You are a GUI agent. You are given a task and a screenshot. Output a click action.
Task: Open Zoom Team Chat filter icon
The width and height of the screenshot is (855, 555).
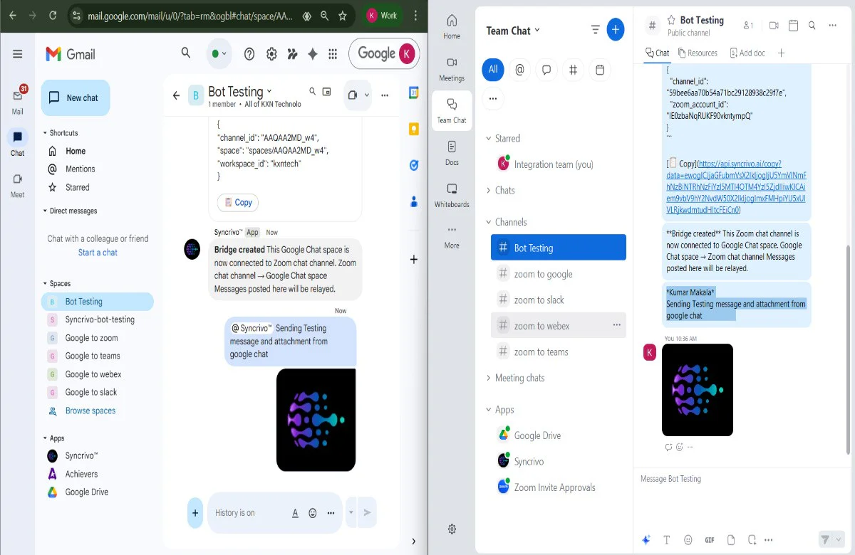coord(595,30)
